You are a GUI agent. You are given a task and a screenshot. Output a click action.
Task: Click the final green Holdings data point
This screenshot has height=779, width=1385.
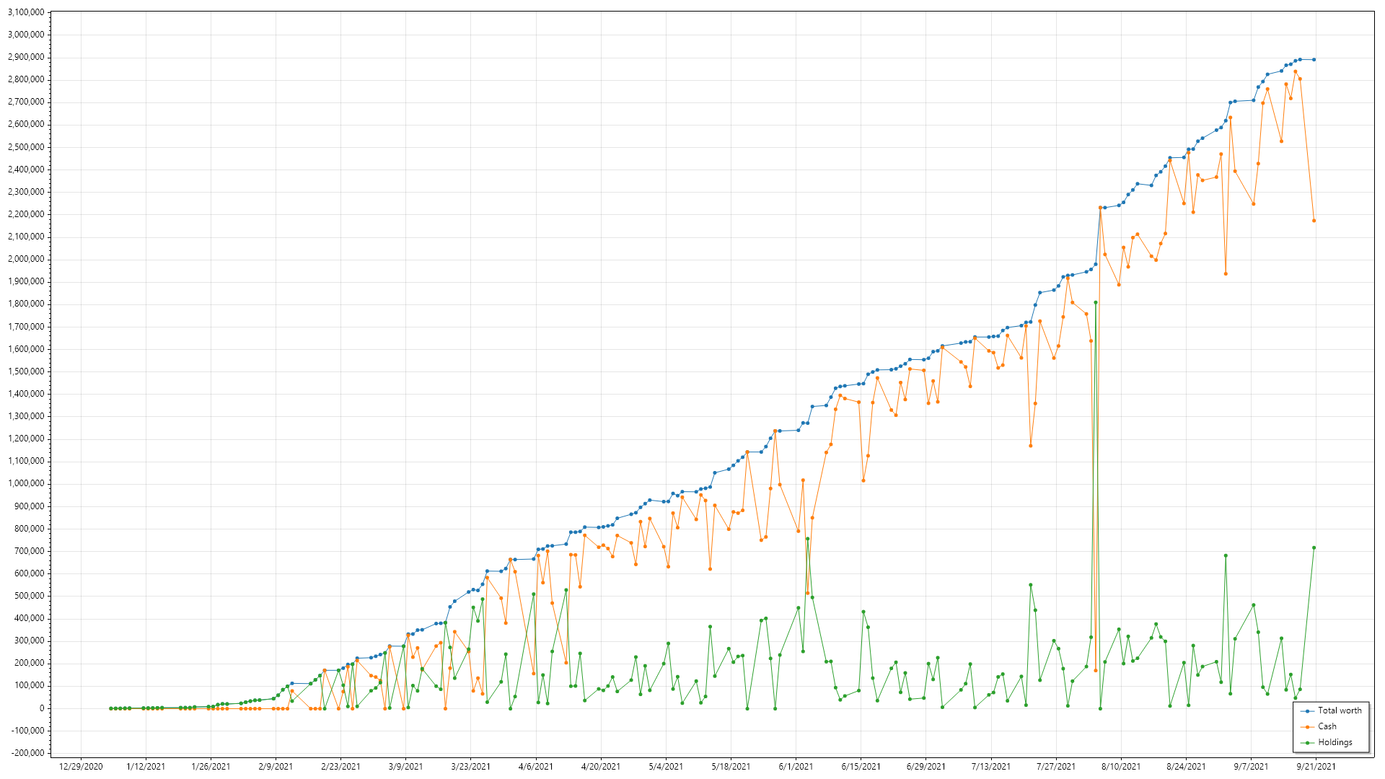coord(1314,548)
